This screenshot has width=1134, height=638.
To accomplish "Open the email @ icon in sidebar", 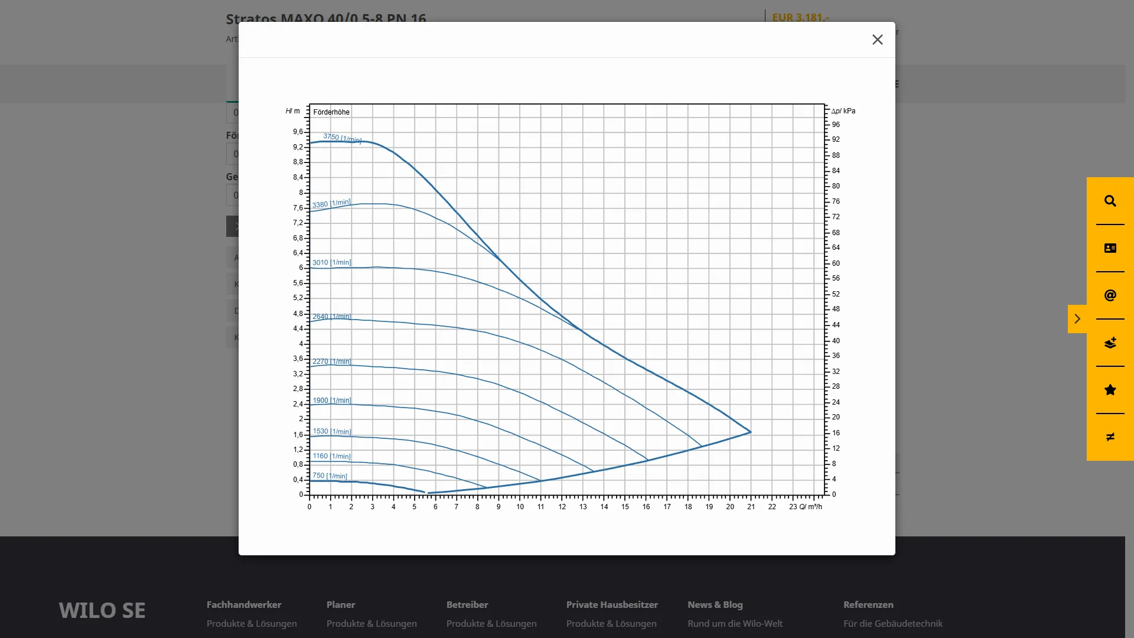I will click(x=1110, y=295).
